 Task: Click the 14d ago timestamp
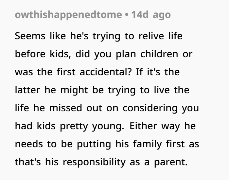[x=151, y=15]
